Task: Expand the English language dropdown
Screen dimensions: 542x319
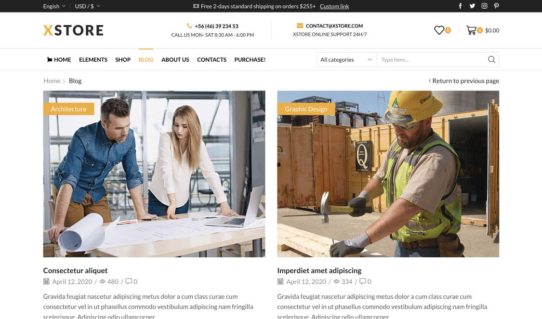Action: [54, 6]
